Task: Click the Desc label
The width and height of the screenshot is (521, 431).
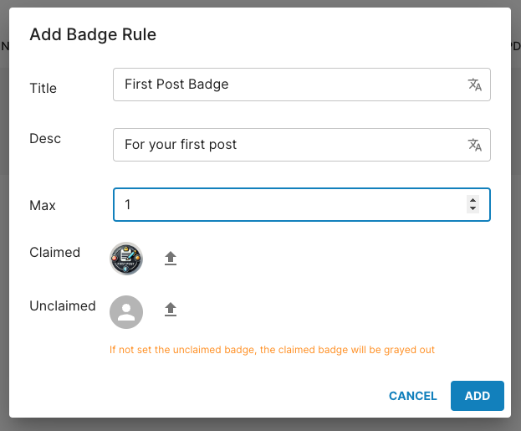Action: pyautogui.click(x=45, y=138)
